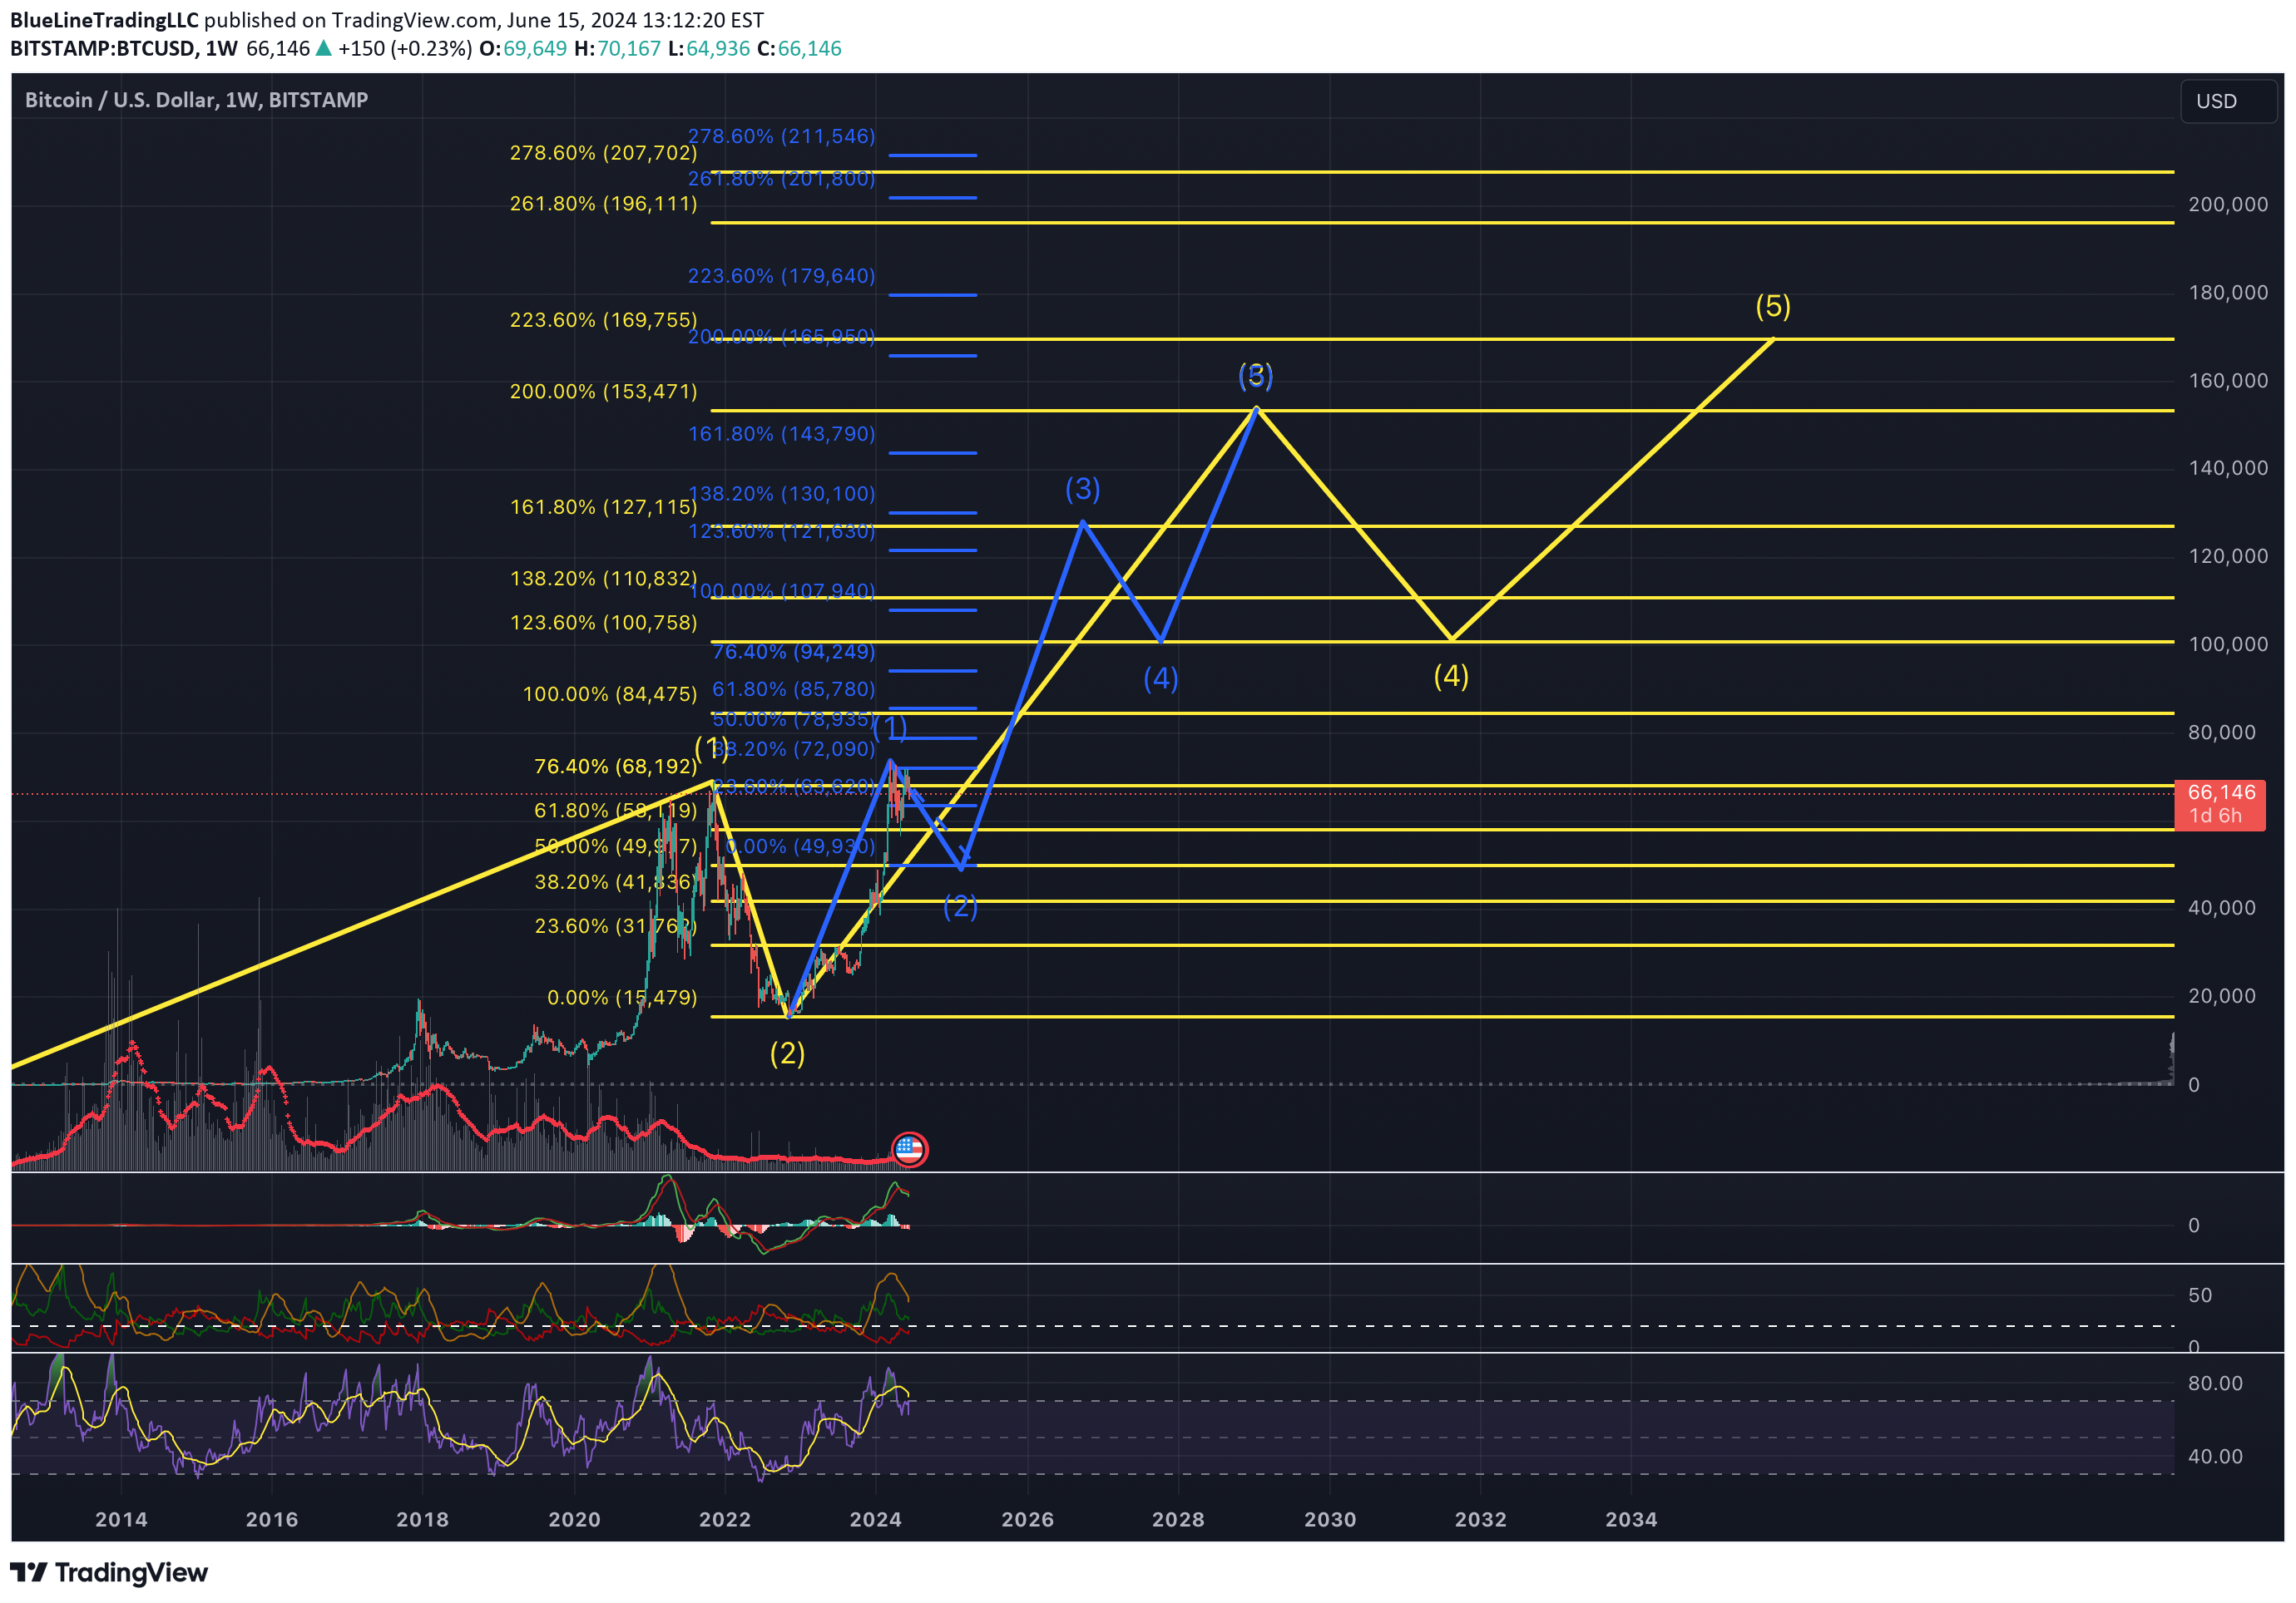
Task: Click the 2022 label on time axis
Action: point(725,1520)
